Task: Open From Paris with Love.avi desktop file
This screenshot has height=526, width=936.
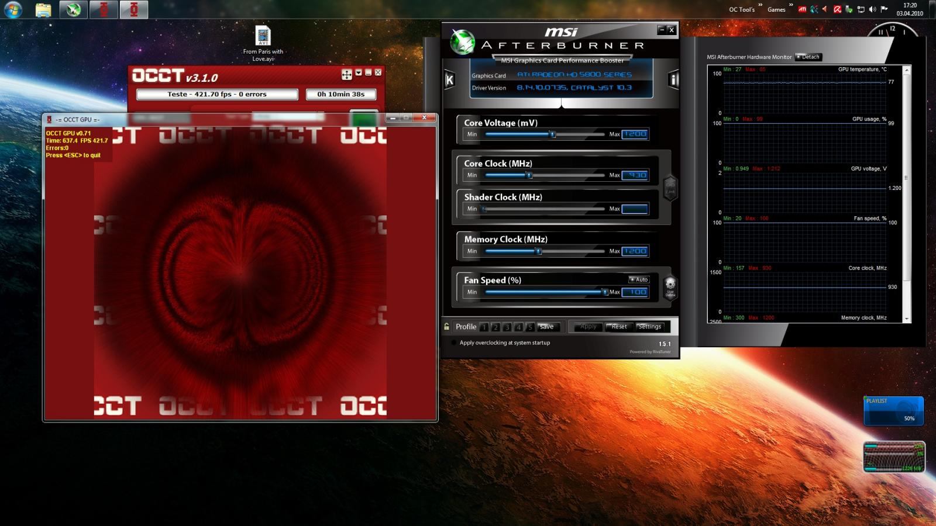Action: coord(263,44)
